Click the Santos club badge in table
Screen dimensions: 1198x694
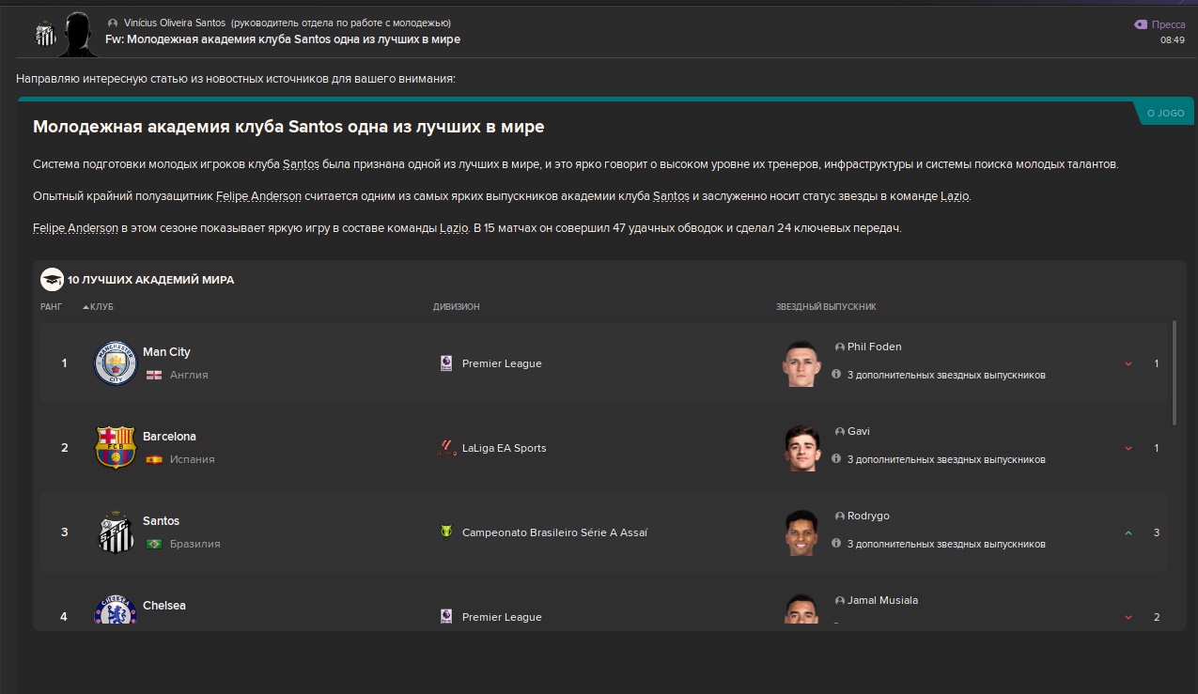(x=116, y=532)
